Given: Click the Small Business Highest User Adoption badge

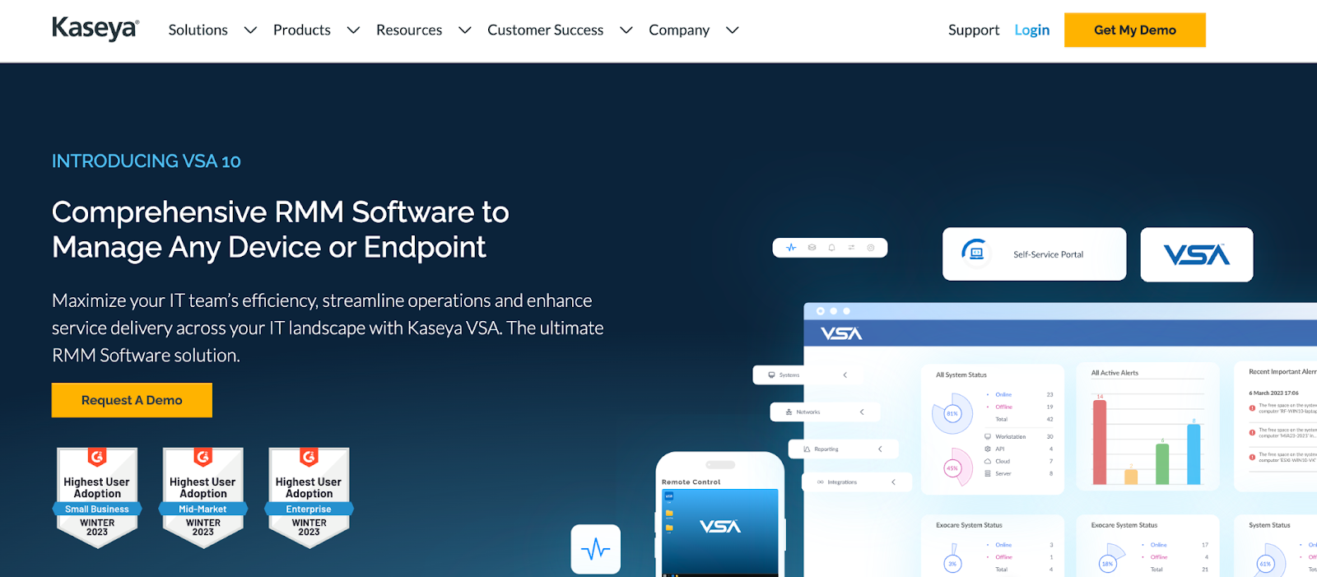Looking at the screenshot, I should click(97, 497).
